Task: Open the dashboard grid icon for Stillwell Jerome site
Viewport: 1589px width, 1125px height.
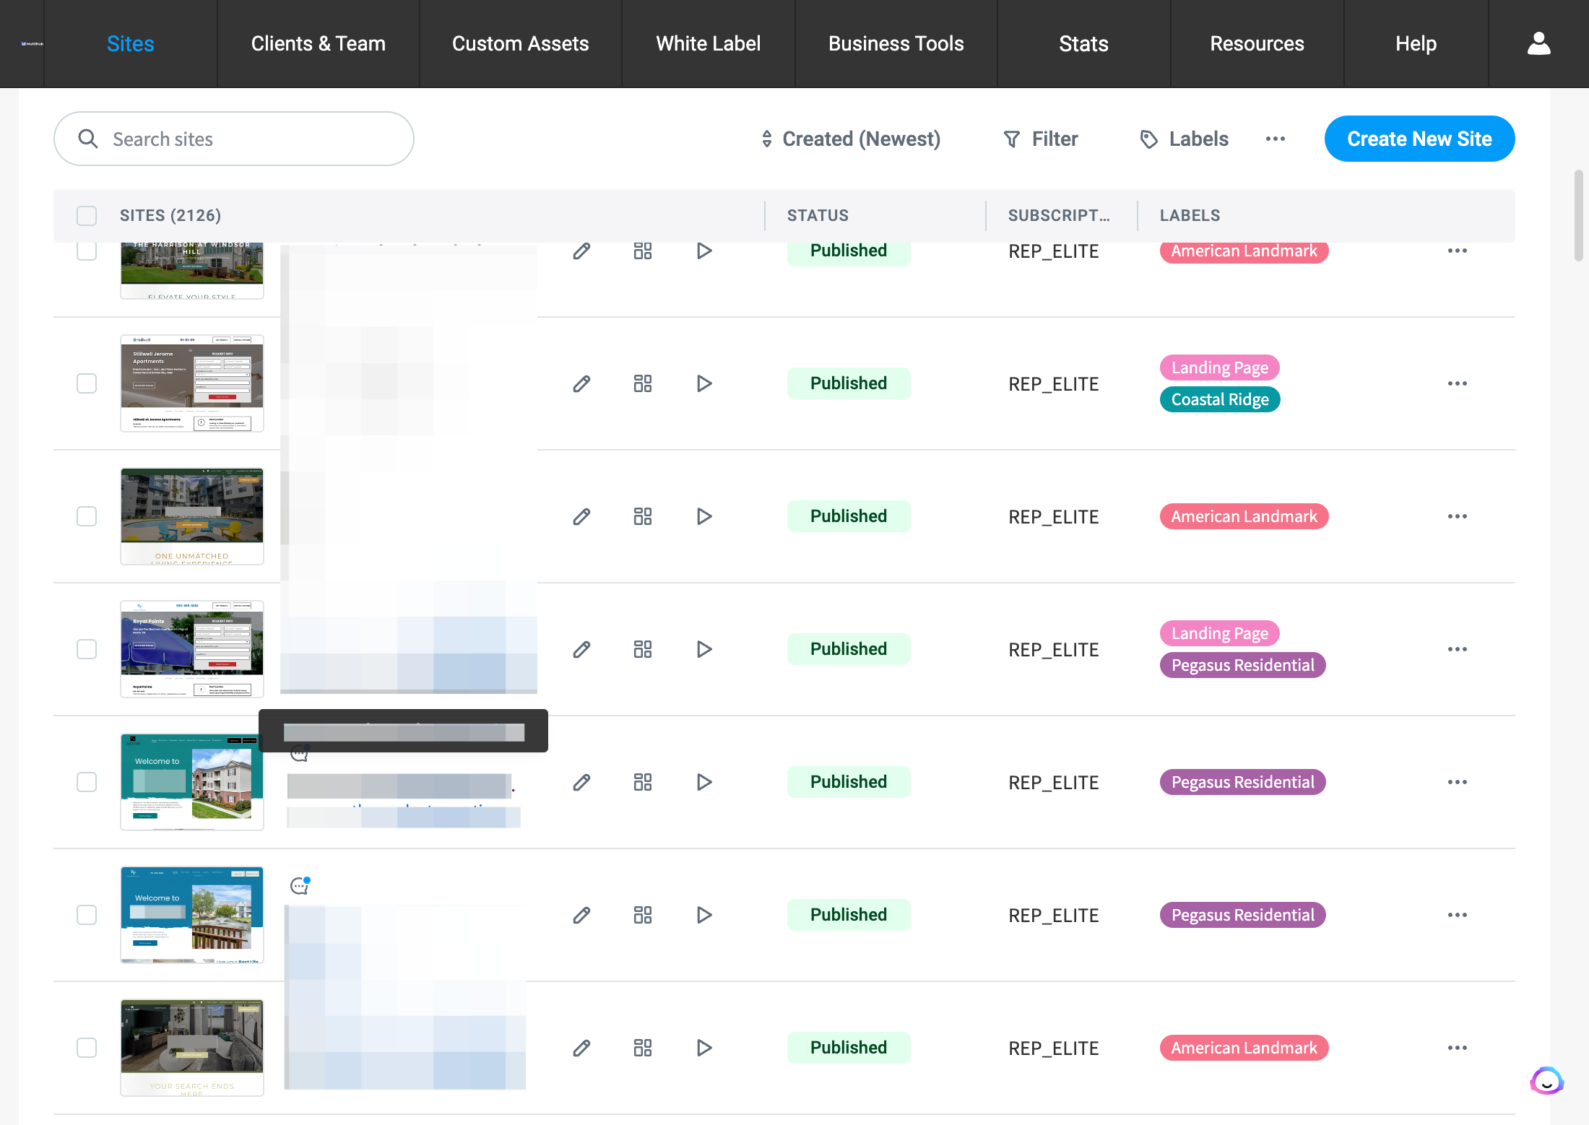Action: point(643,383)
